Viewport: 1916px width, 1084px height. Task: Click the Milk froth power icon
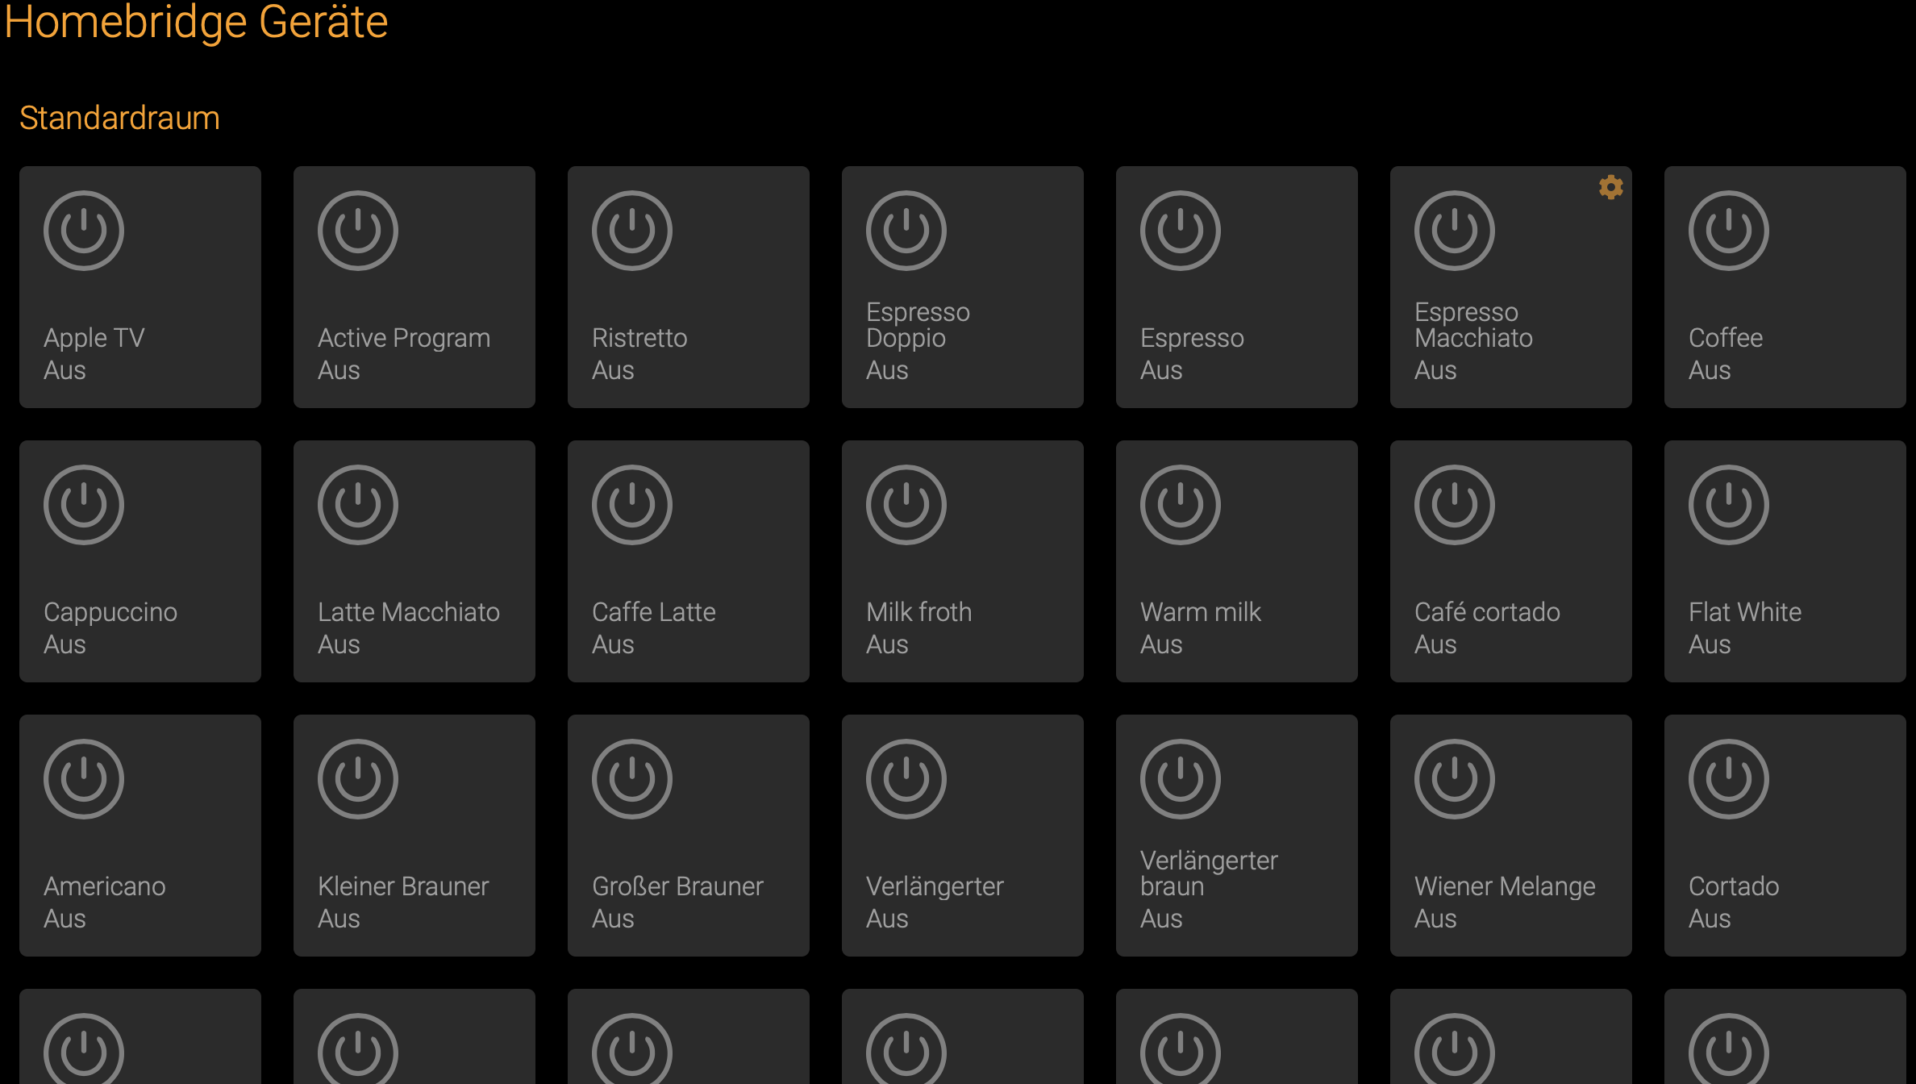coord(906,505)
